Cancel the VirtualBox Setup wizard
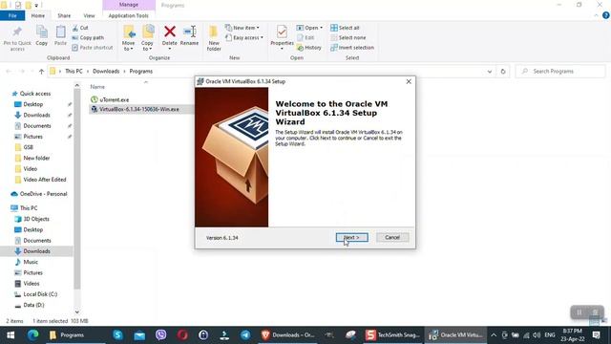 (x=392, y=237)
